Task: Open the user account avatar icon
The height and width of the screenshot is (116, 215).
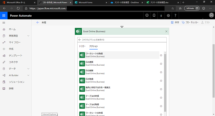Action: pos(211,15)
